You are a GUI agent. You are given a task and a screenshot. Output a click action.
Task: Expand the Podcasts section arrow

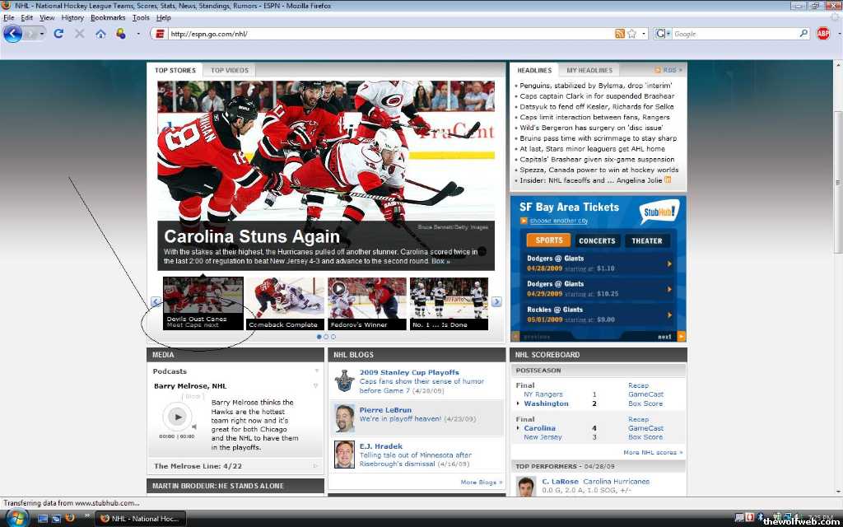coord(316,371)
